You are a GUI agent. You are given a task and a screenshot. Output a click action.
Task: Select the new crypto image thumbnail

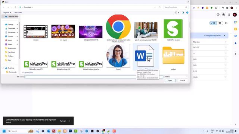point(63,31)
